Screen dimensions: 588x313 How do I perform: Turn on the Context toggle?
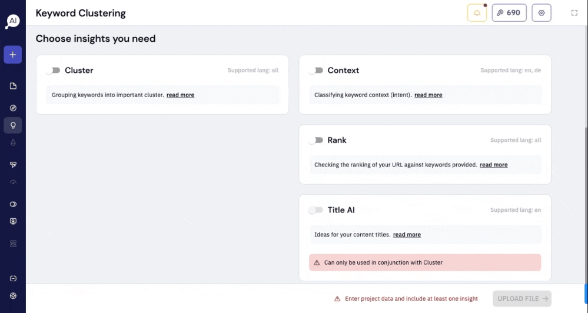point(315,71)
